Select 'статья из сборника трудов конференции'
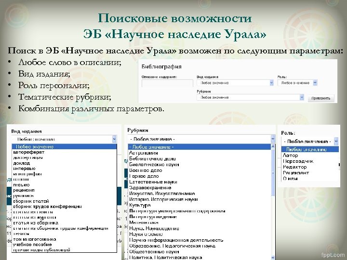This screenshot has width=347, height=260. click(64, 228)
